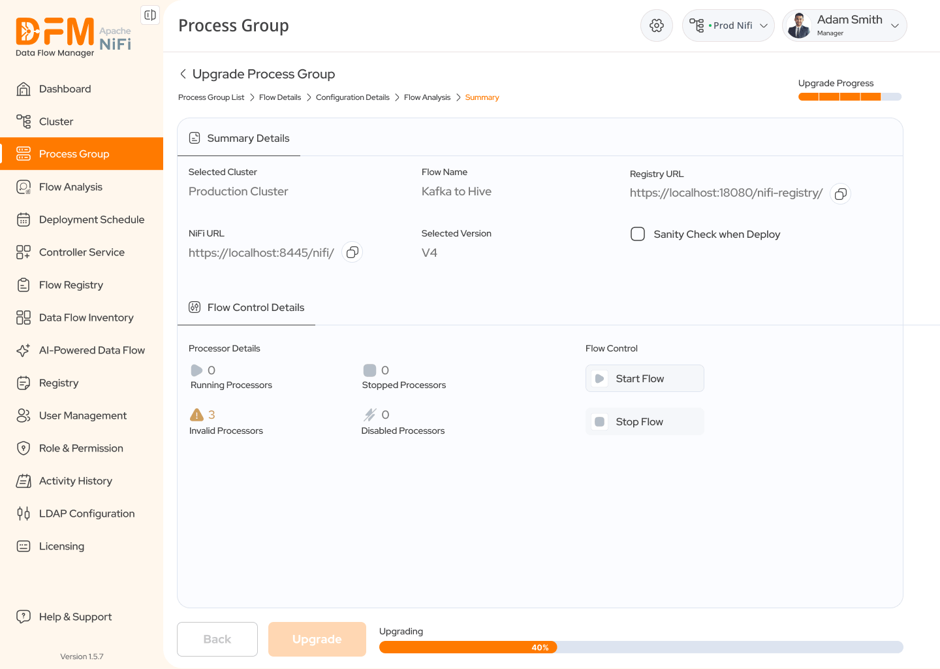
Task: Click the Cluster sidebar icon
Action: click(23, 122)
